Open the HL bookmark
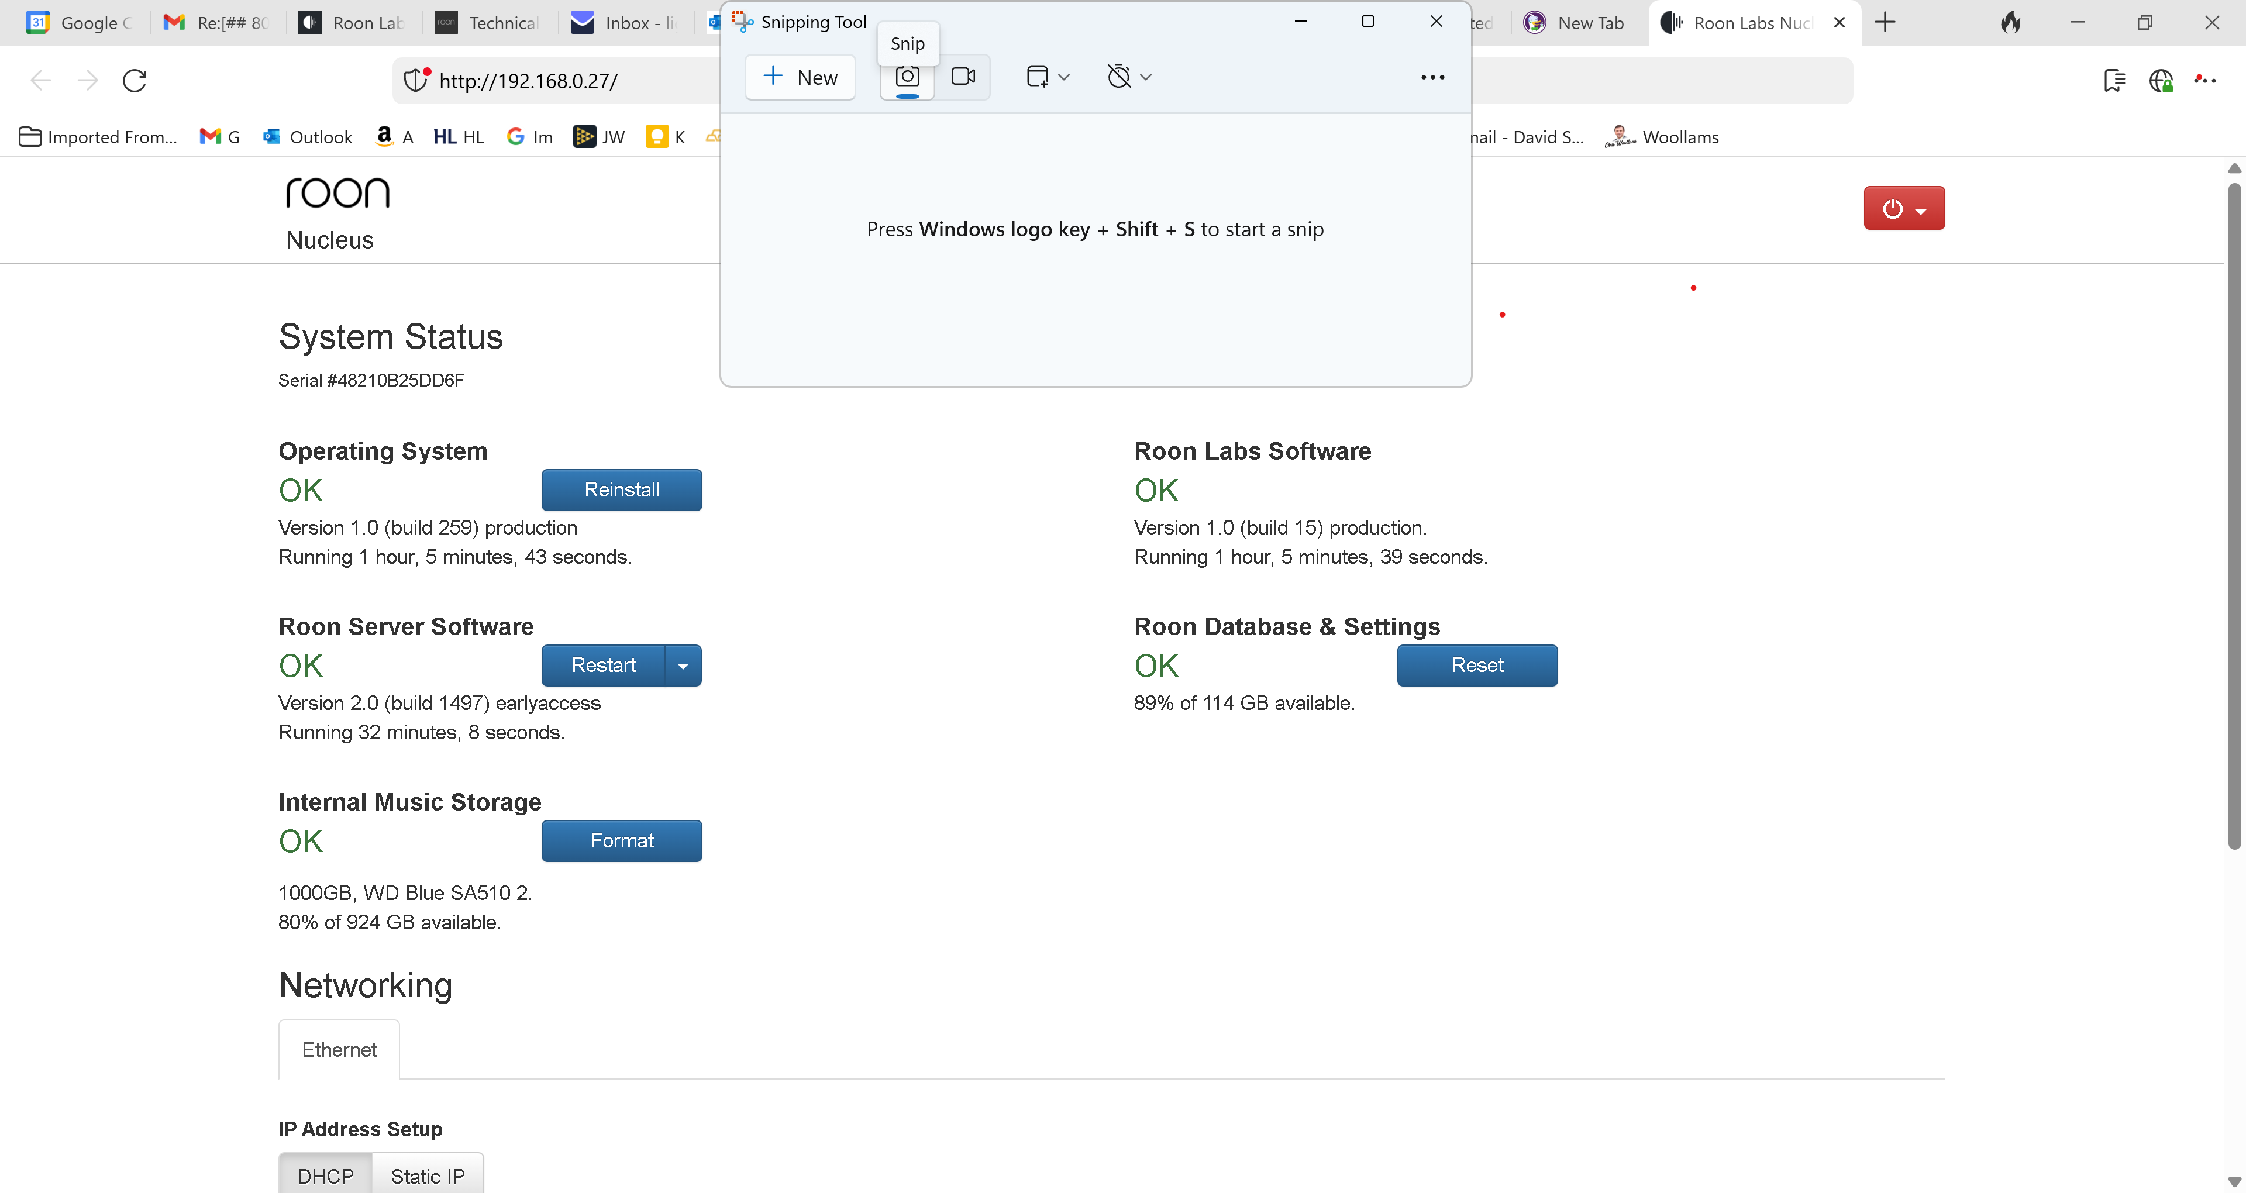This screenshot has height=1193, width=2246. (x=459, y=137)
